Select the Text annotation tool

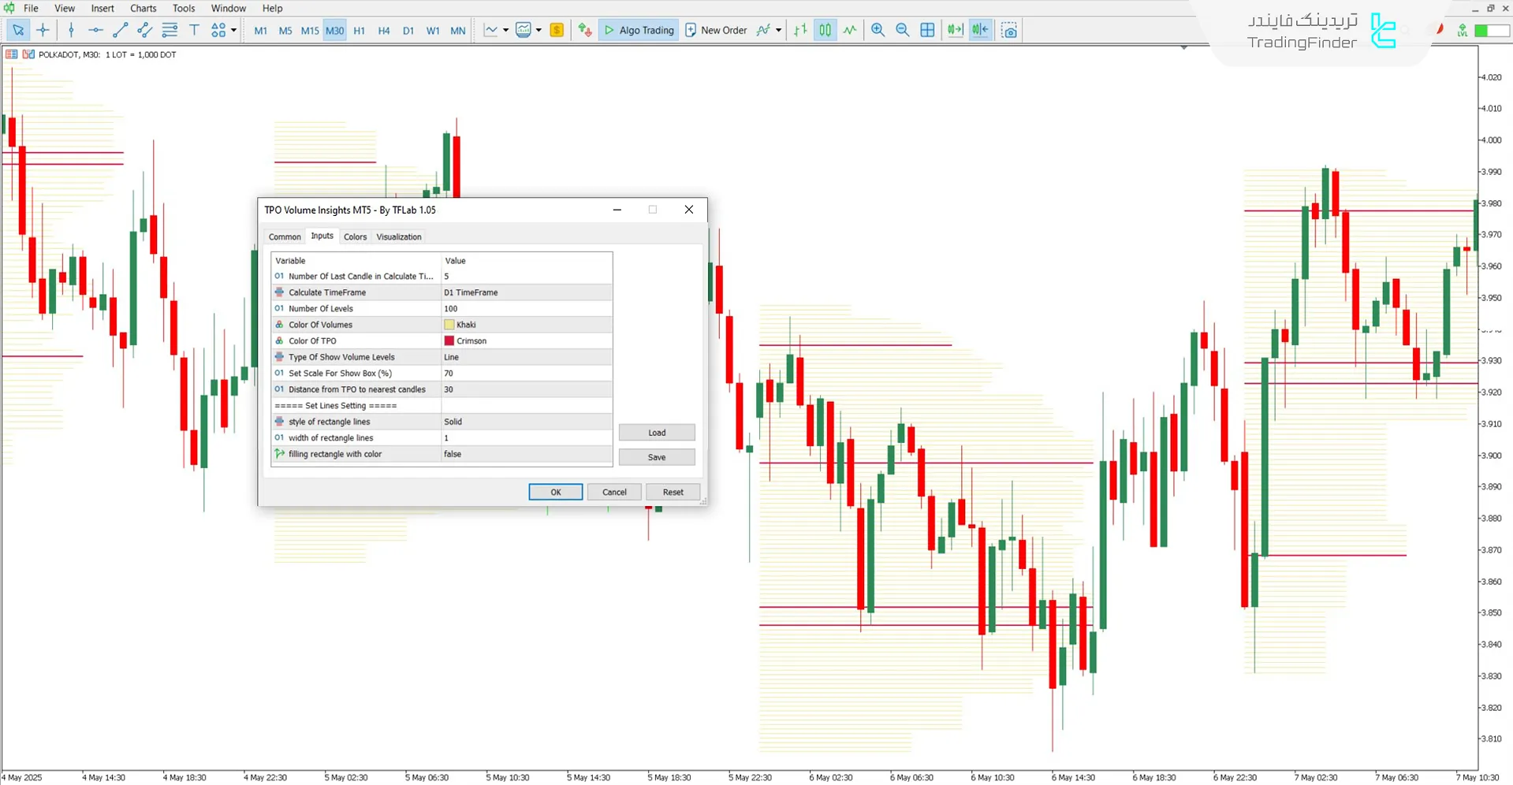click(x=195, y=30)
